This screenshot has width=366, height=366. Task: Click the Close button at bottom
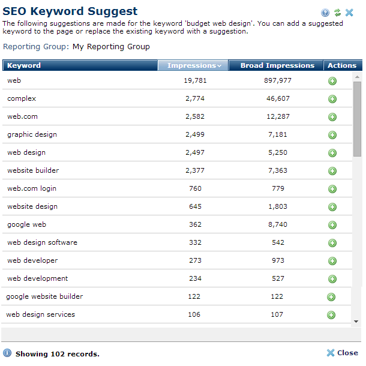(x=342, y=353)
